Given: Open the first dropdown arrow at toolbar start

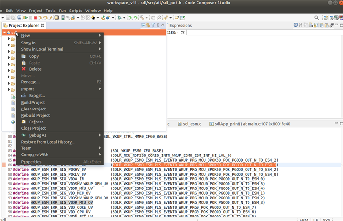Looking at the screenshot, I should click(3, 18).
